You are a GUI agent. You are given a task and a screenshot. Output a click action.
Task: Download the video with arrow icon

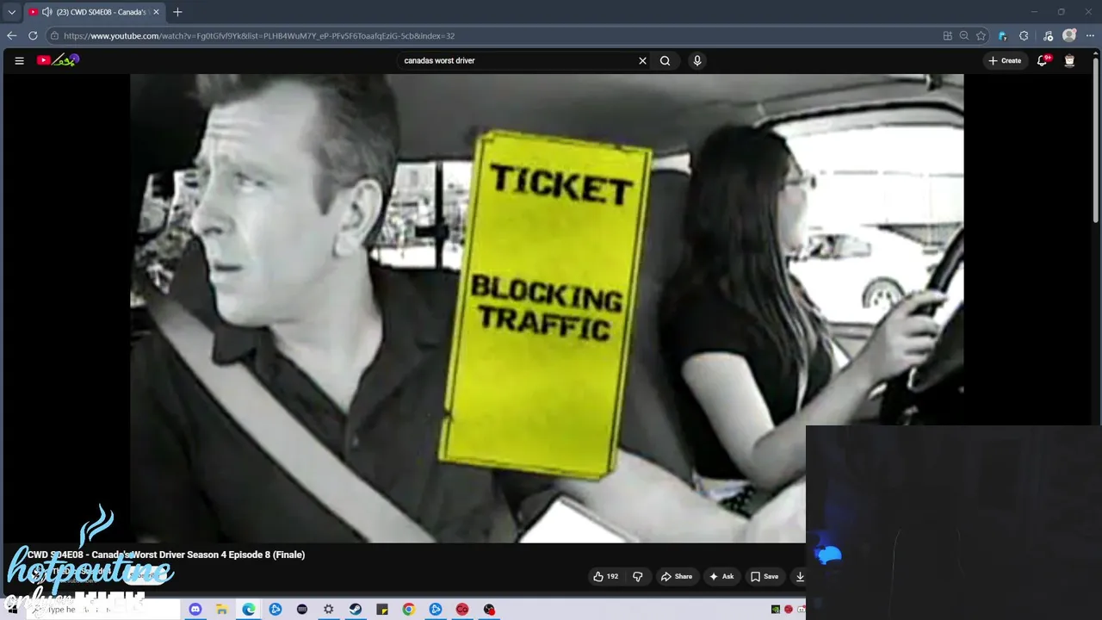pos(799,576)
